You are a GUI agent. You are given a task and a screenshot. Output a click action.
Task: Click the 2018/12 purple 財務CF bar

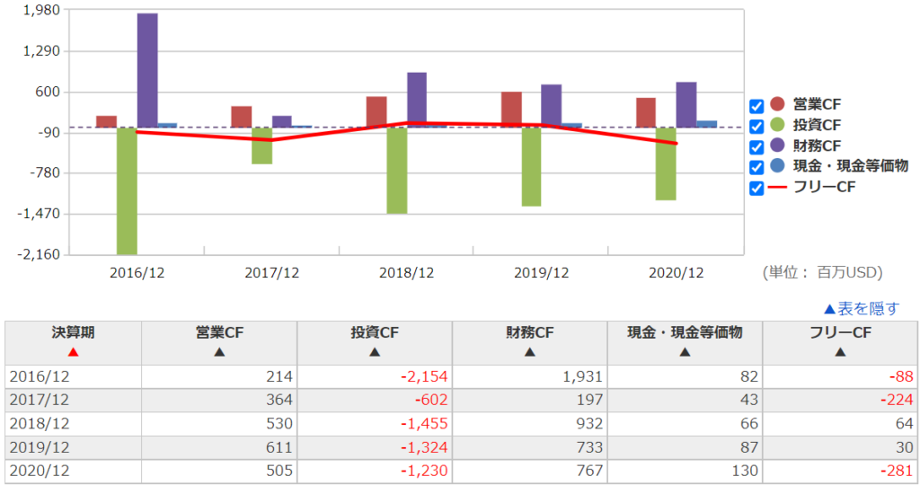click(417, 100)
